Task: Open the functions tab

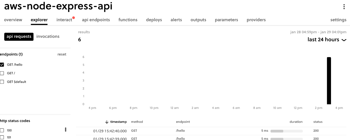Action: click(128, 20)
